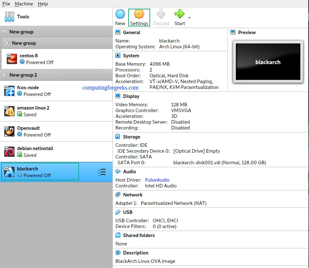Click the [Optical Drive] Empty entry
Image resolution: width=309 pixels, height=268 pixels.
point(197,151)
